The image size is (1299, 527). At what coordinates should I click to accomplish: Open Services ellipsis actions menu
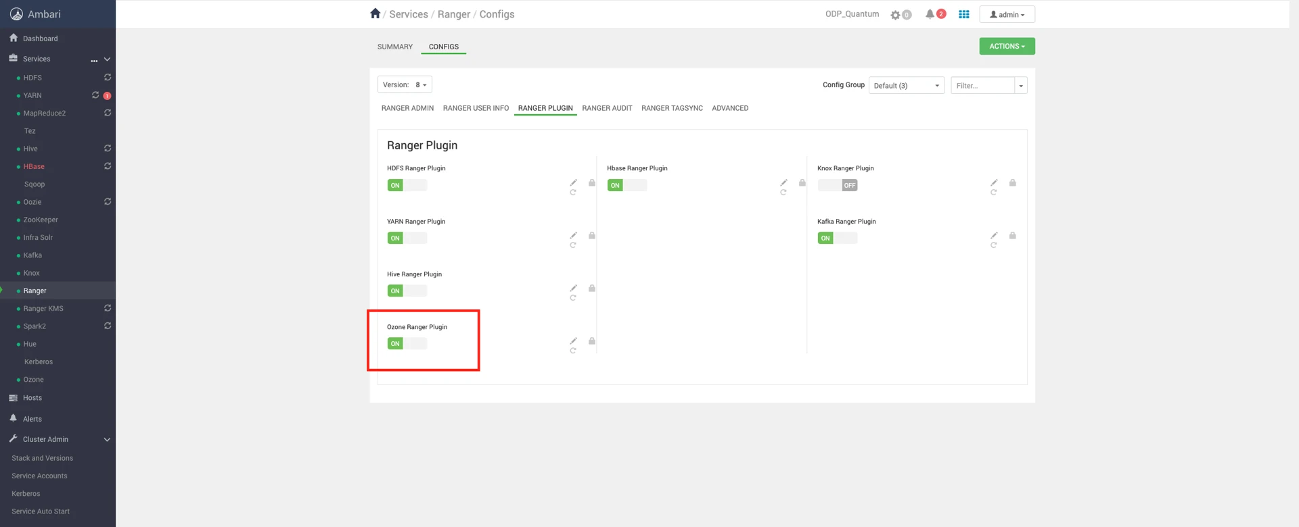pyautogui.click(x=94, y=59)
